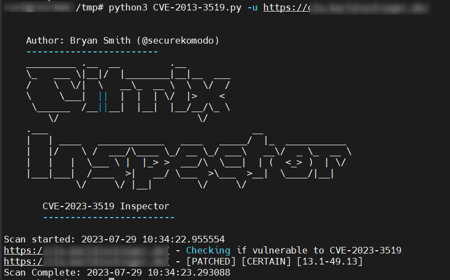Click the '-u' flag in command
Viewport: 450px width, 280px height.
[x=252, y=8]
